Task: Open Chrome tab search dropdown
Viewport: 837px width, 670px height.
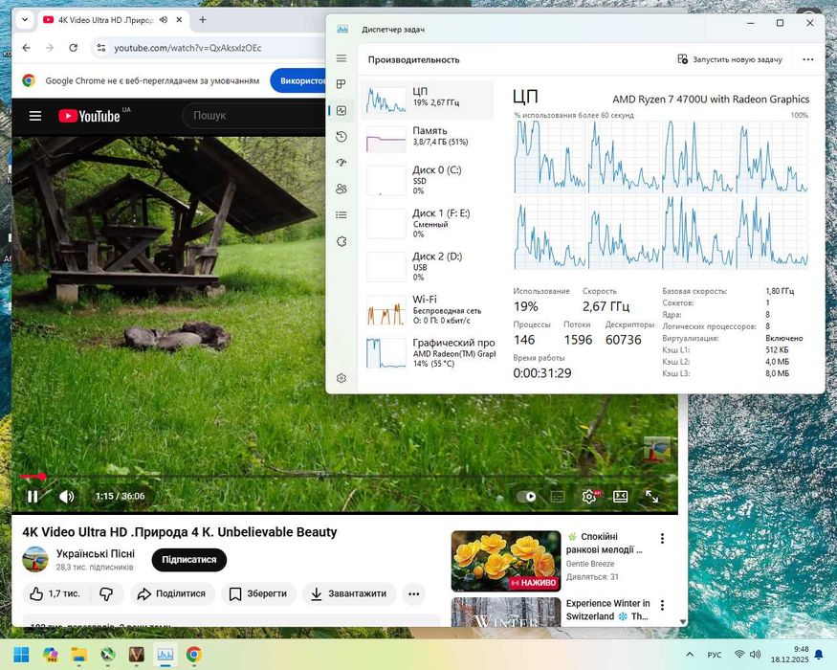Action: click(25, 20)
